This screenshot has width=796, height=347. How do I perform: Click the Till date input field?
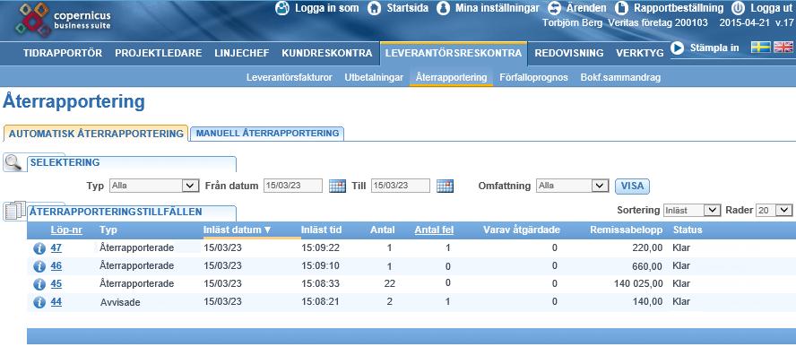pyautogui.click(x=401, y=186)
